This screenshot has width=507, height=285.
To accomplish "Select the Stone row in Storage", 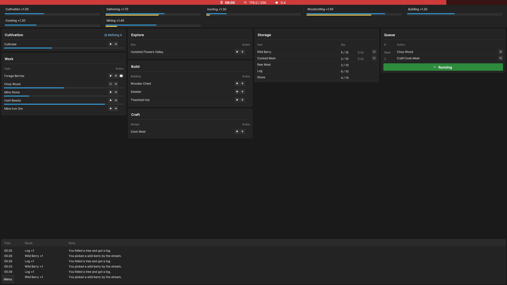I will click(x=317, y=77).
